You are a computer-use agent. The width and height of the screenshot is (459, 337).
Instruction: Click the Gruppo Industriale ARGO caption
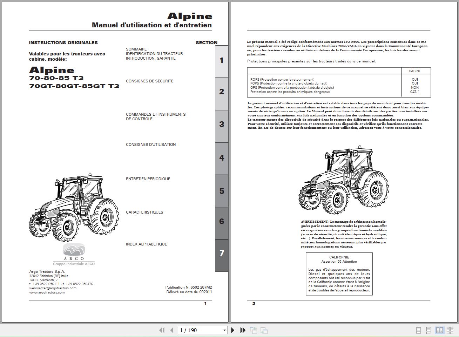pyautogui.click(x=74, y=264)
